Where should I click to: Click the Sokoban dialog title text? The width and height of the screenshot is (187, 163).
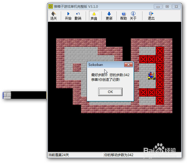(x=96, y=65)
